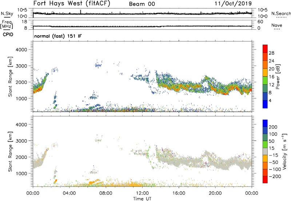Click the 'Time UT' axis title
Screen dimensions: 291x201
coord(142,199)
